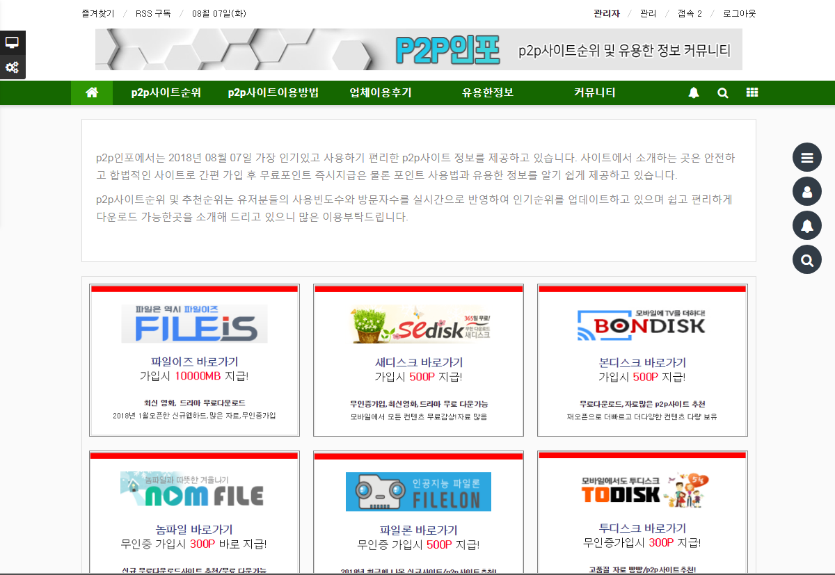Screen dimensions: 835x575
Task: Click the monitor icon on left sidebar
Action: point(12,42)
